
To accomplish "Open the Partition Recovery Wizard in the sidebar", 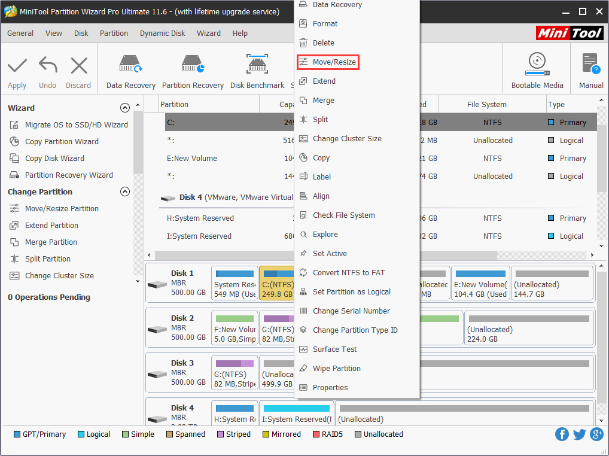I will 61,175.
